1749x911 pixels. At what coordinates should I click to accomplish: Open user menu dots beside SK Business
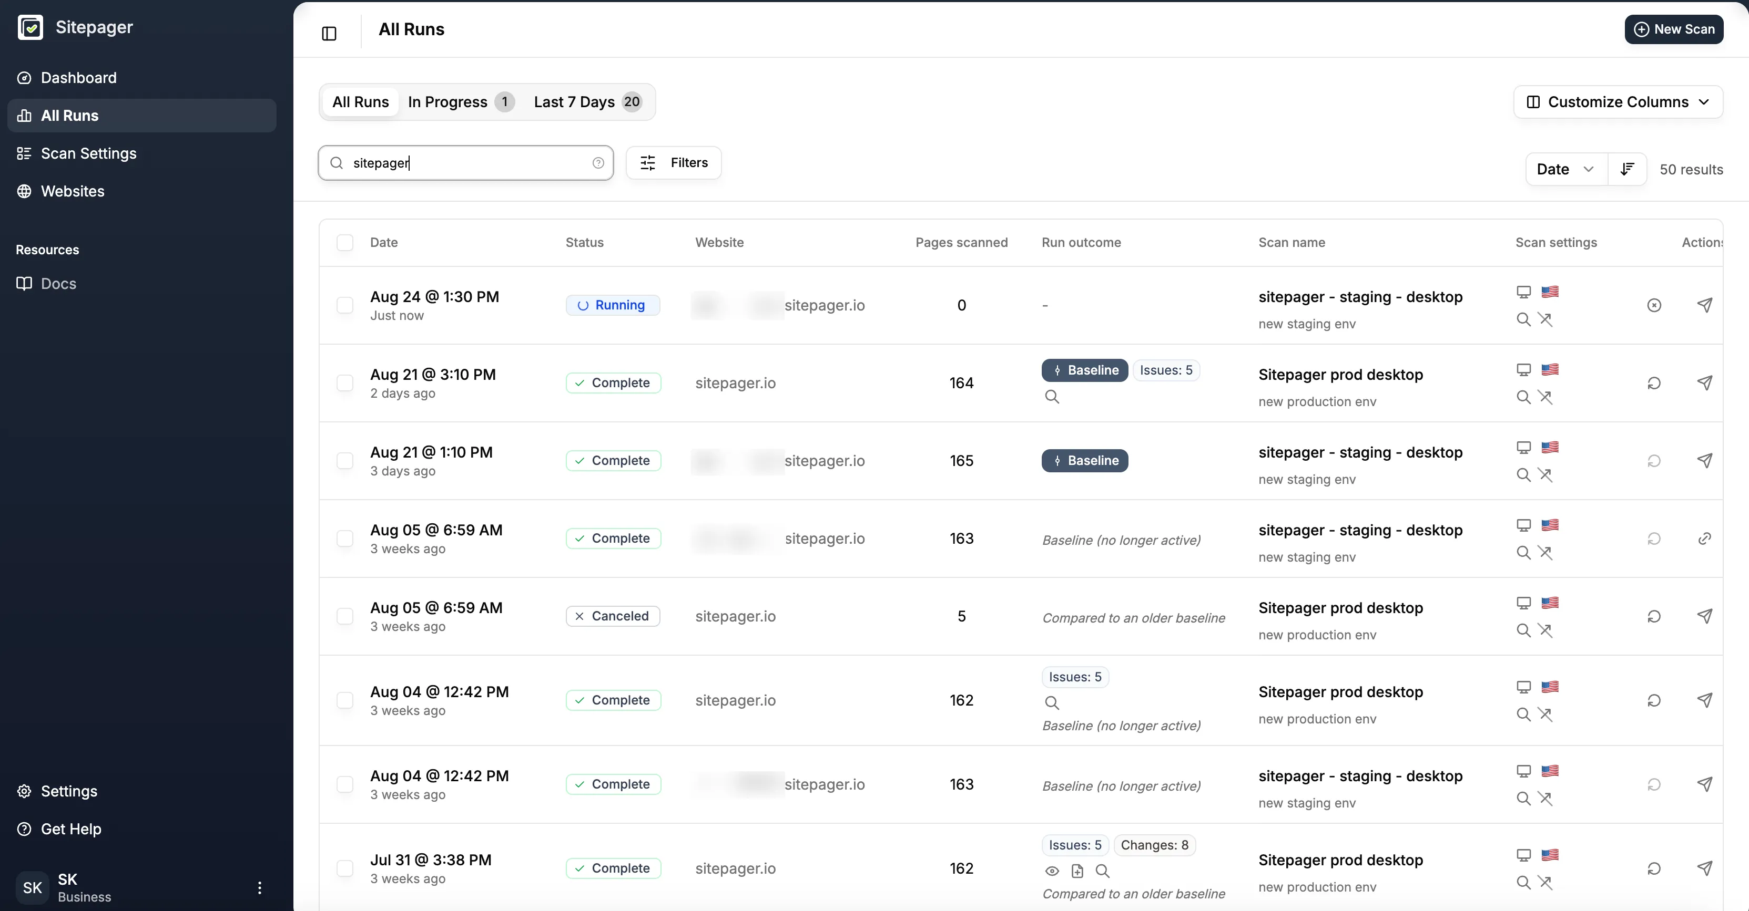tap(259, 888)
